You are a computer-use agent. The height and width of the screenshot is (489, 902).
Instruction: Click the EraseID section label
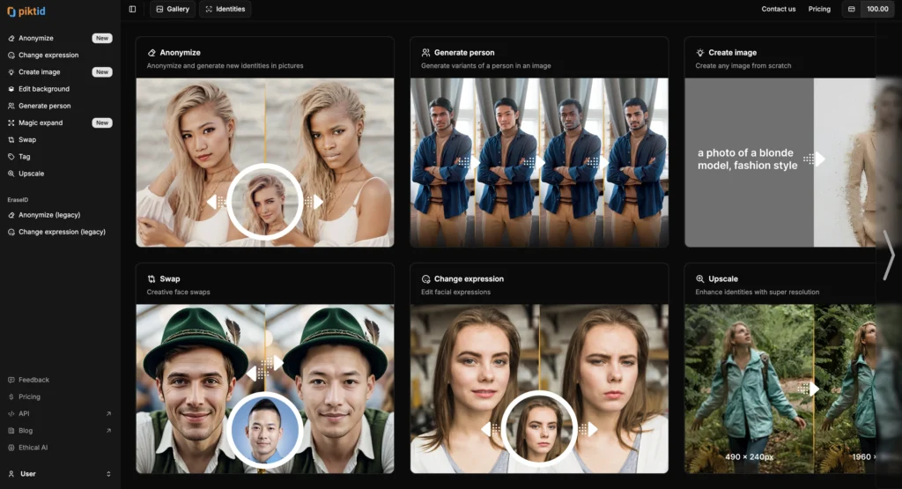(x=18, y=200)
